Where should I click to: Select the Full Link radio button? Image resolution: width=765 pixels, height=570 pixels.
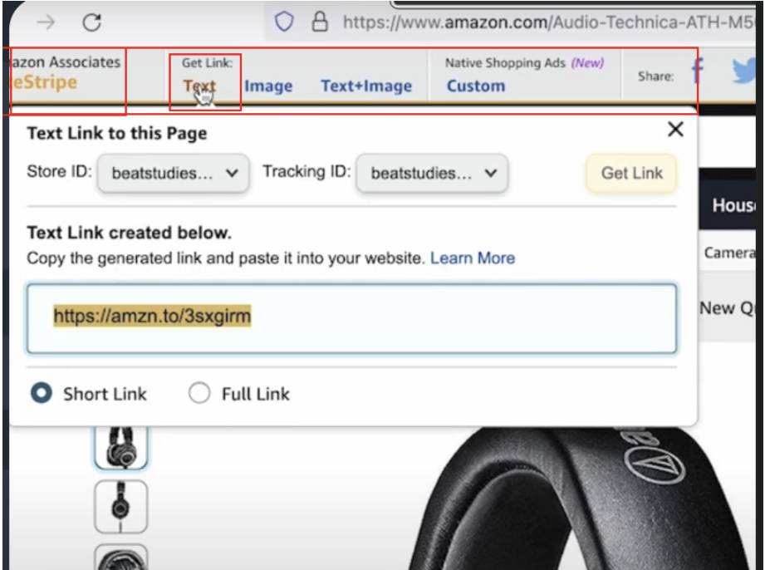[x=199, y=393]
